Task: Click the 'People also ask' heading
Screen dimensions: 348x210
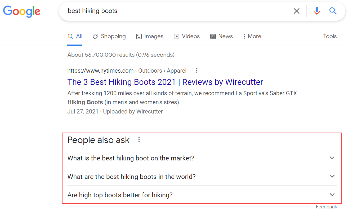Action: point(99,140)
